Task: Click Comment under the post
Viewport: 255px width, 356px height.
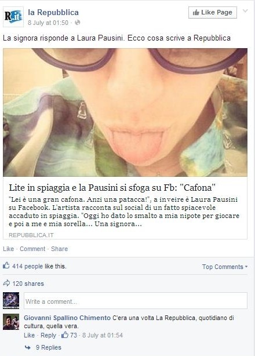Action: click(x=32, y=249)
